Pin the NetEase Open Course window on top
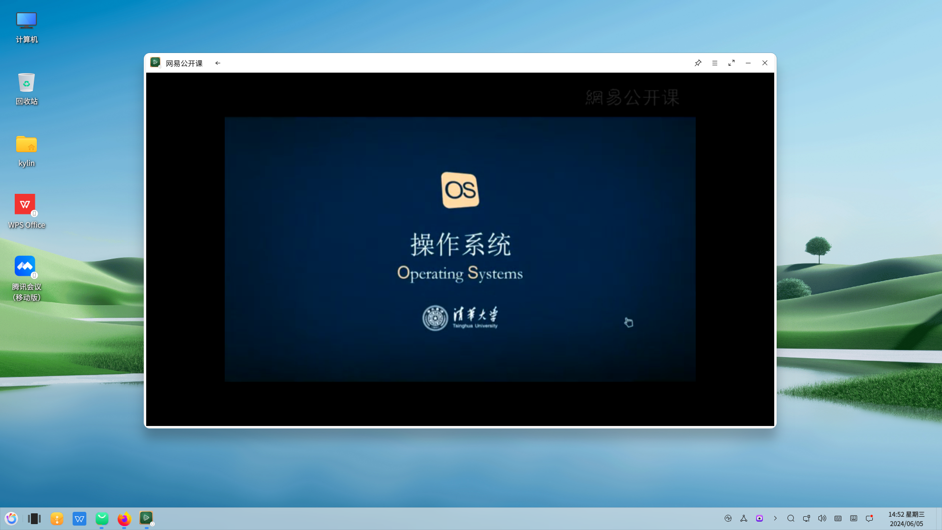Image resolution: width=942 pixels, height=530 pixels. 698,63
